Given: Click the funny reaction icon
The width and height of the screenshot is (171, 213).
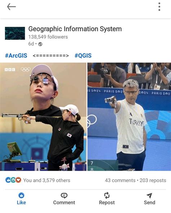Looking at the screenshot, I should click(13, 180).
